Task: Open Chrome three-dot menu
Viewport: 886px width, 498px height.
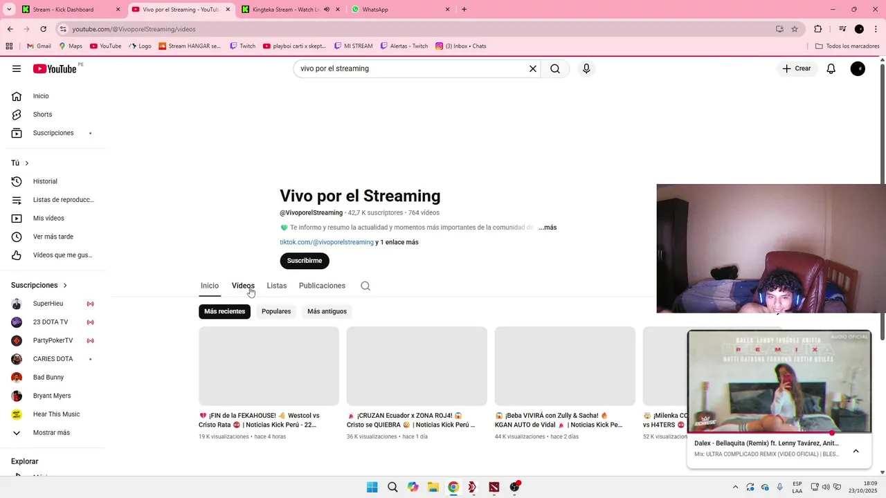Action: [876, 29]
